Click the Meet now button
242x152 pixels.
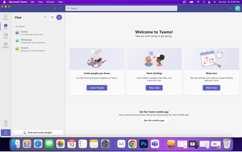click(211, 88)
